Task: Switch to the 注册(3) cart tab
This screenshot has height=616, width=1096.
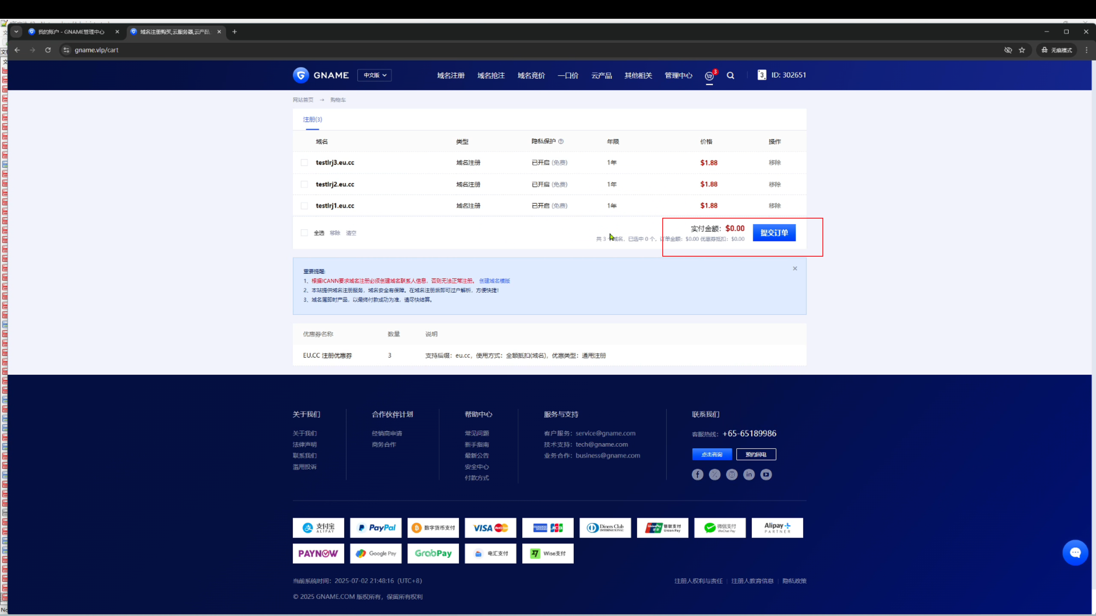Action: tap(313, 119)
